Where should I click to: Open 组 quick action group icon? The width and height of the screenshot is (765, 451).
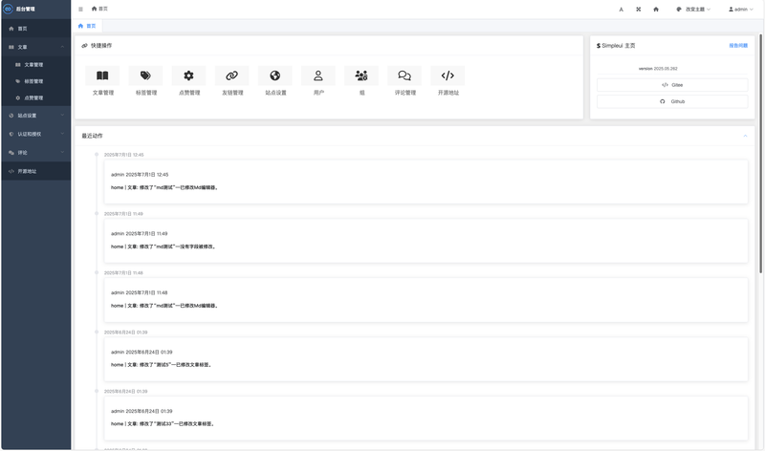361,75
